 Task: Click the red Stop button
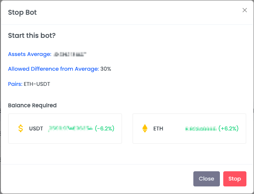coord(235,179)
